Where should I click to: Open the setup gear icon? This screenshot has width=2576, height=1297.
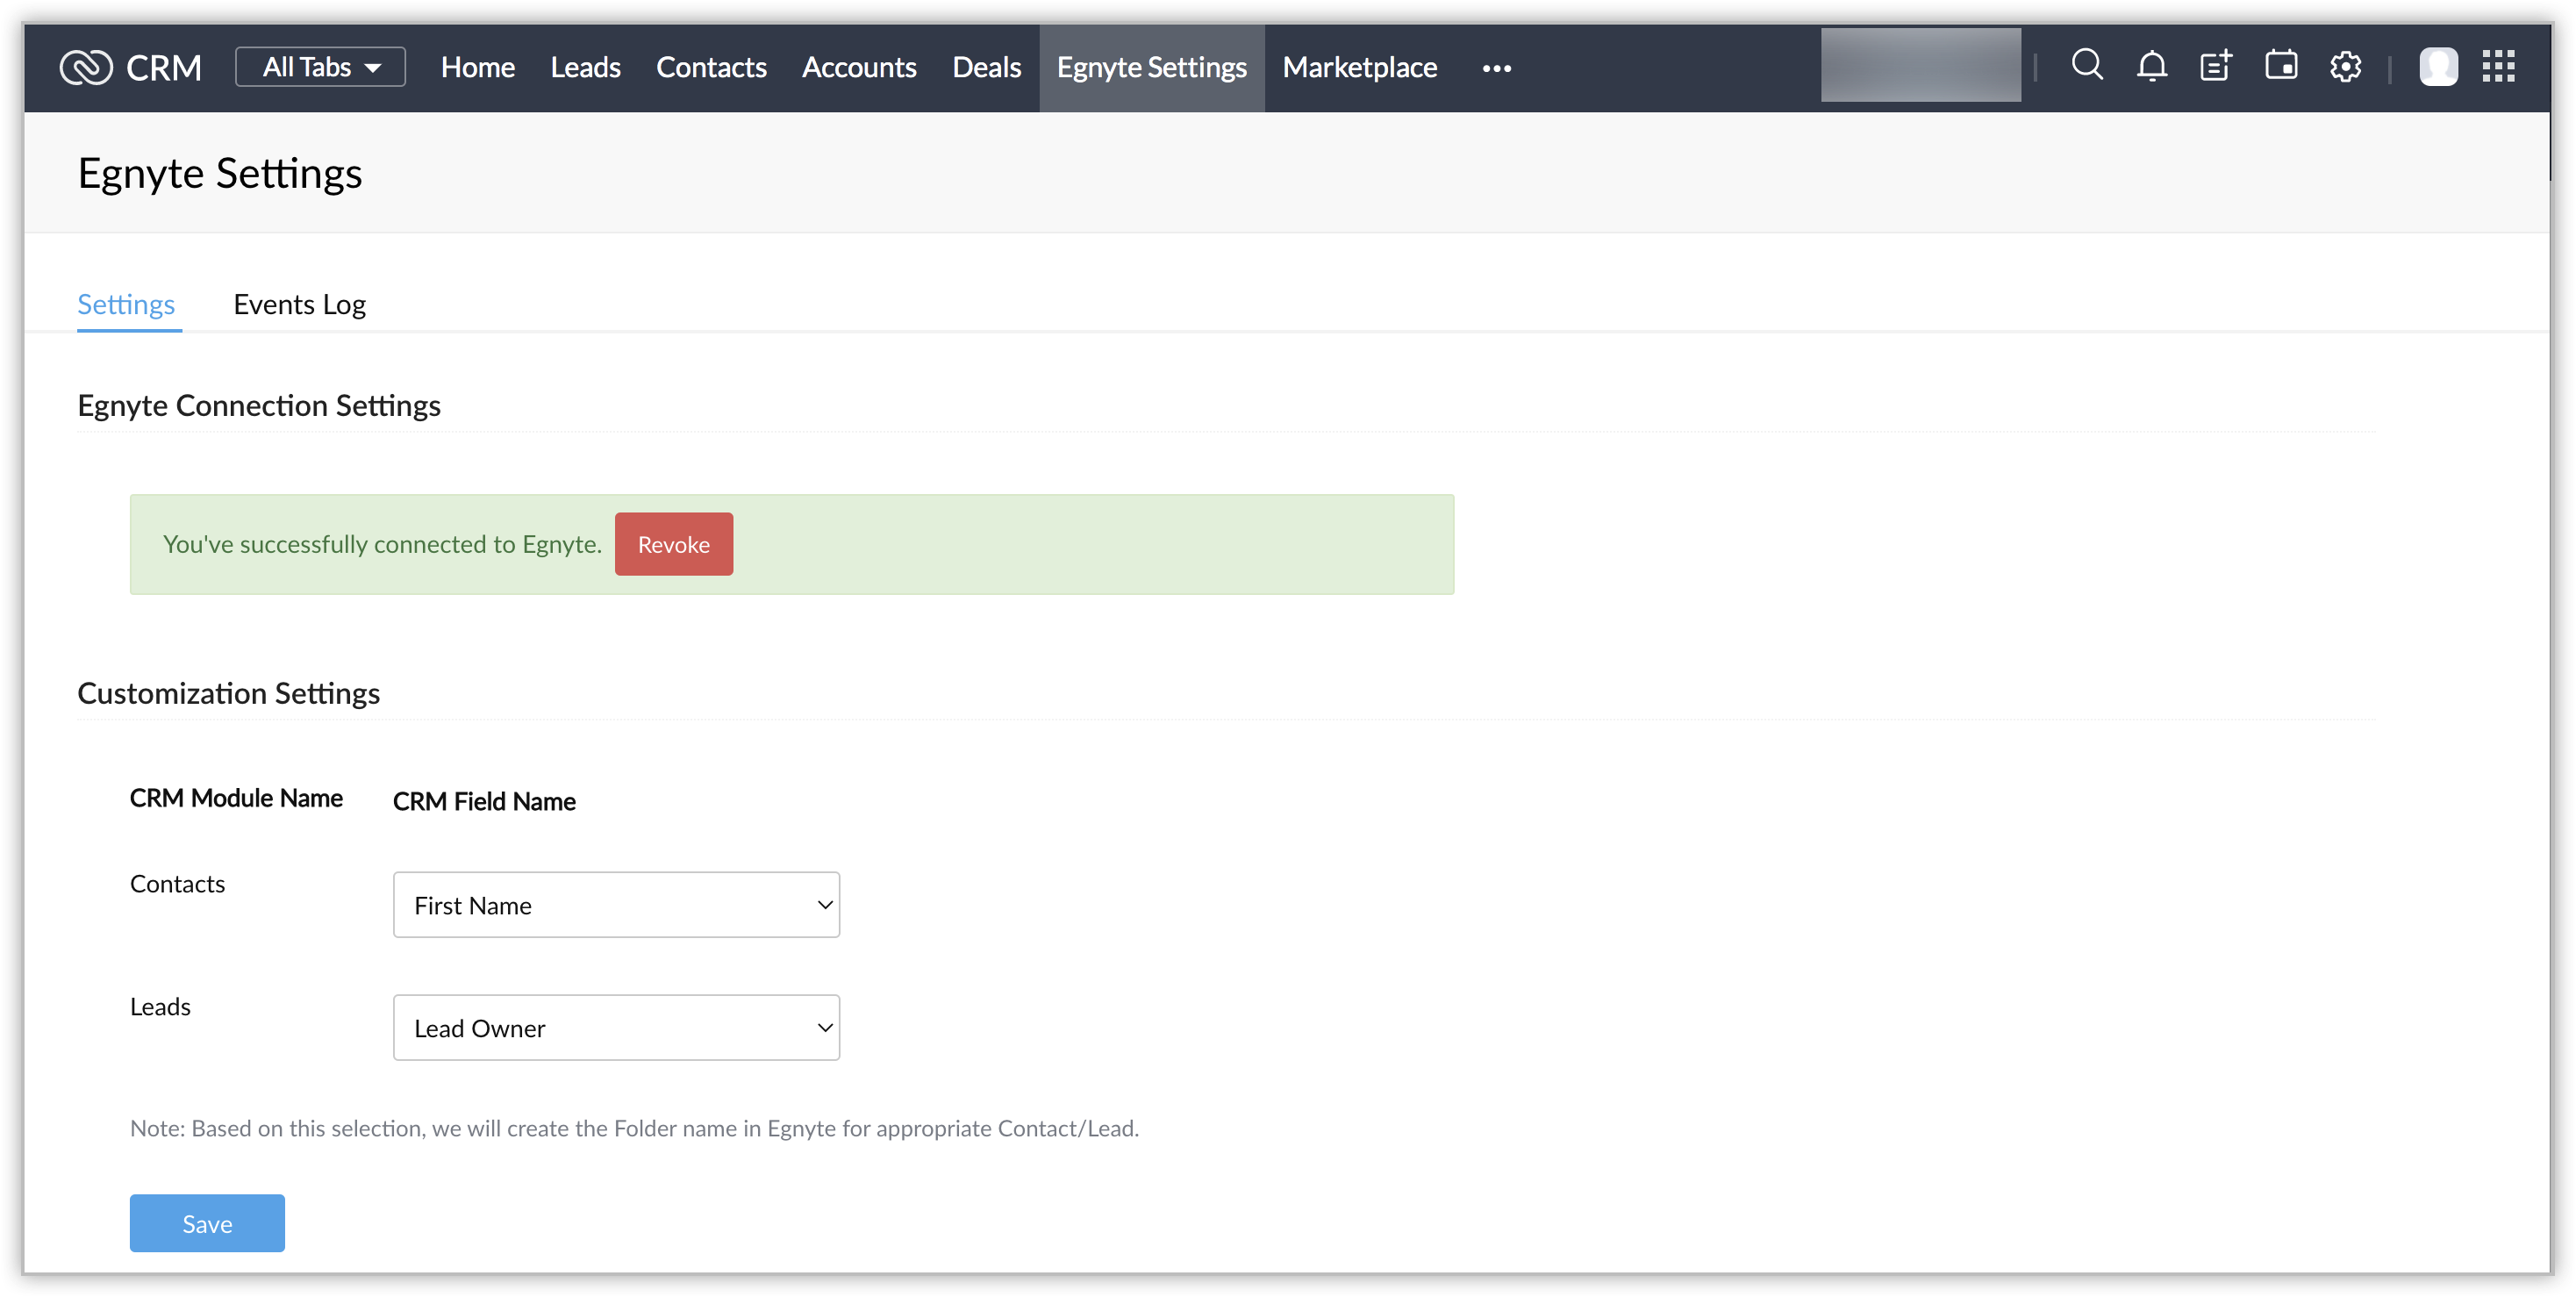(x=2345, y=67)
